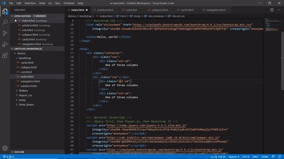The width and height of the screenshot is (284, 159).
Task: Change the CRLF end-of-line setting
Action: tap(255, 157)
